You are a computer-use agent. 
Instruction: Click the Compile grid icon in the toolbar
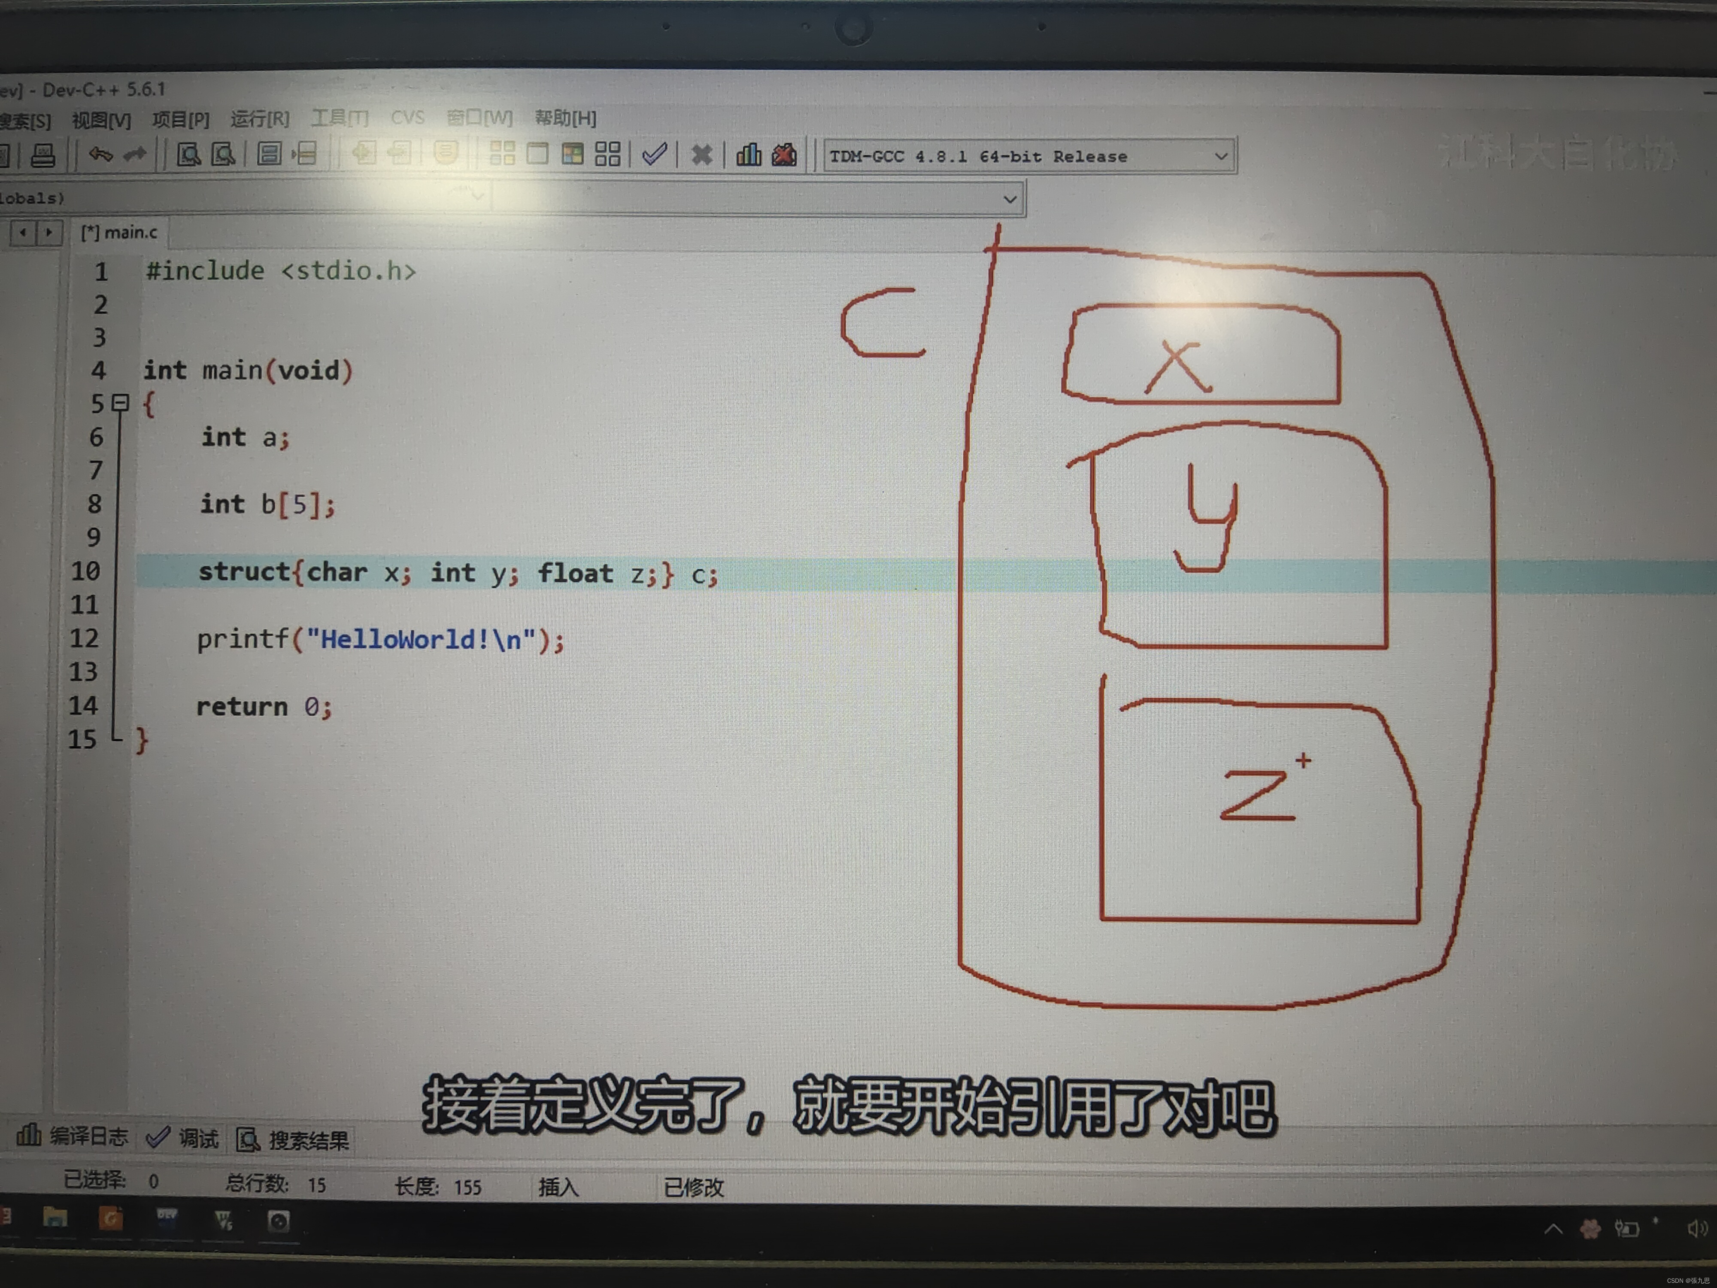pyautogui.click(x=502, y=154)
